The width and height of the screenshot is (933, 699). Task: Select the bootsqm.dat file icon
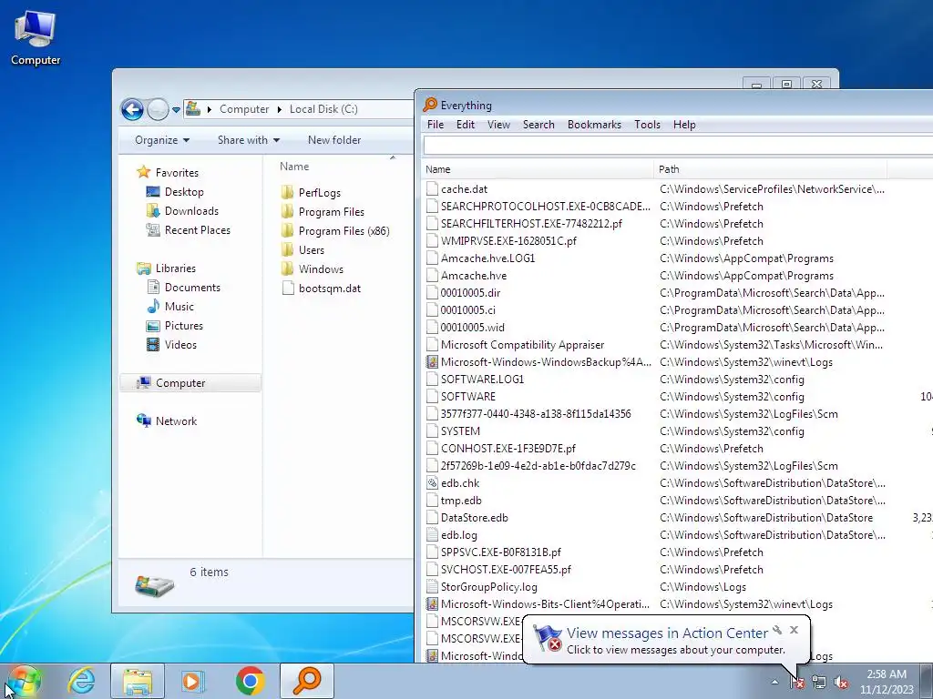click(288, 288)
